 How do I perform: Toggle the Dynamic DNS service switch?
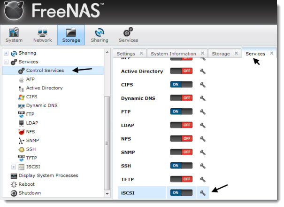[x=181, y=98]
